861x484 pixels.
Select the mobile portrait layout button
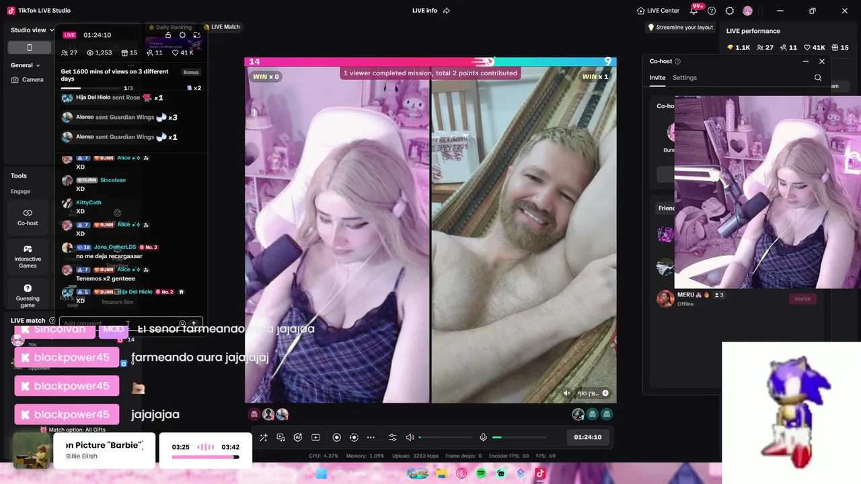pos(30,47)
